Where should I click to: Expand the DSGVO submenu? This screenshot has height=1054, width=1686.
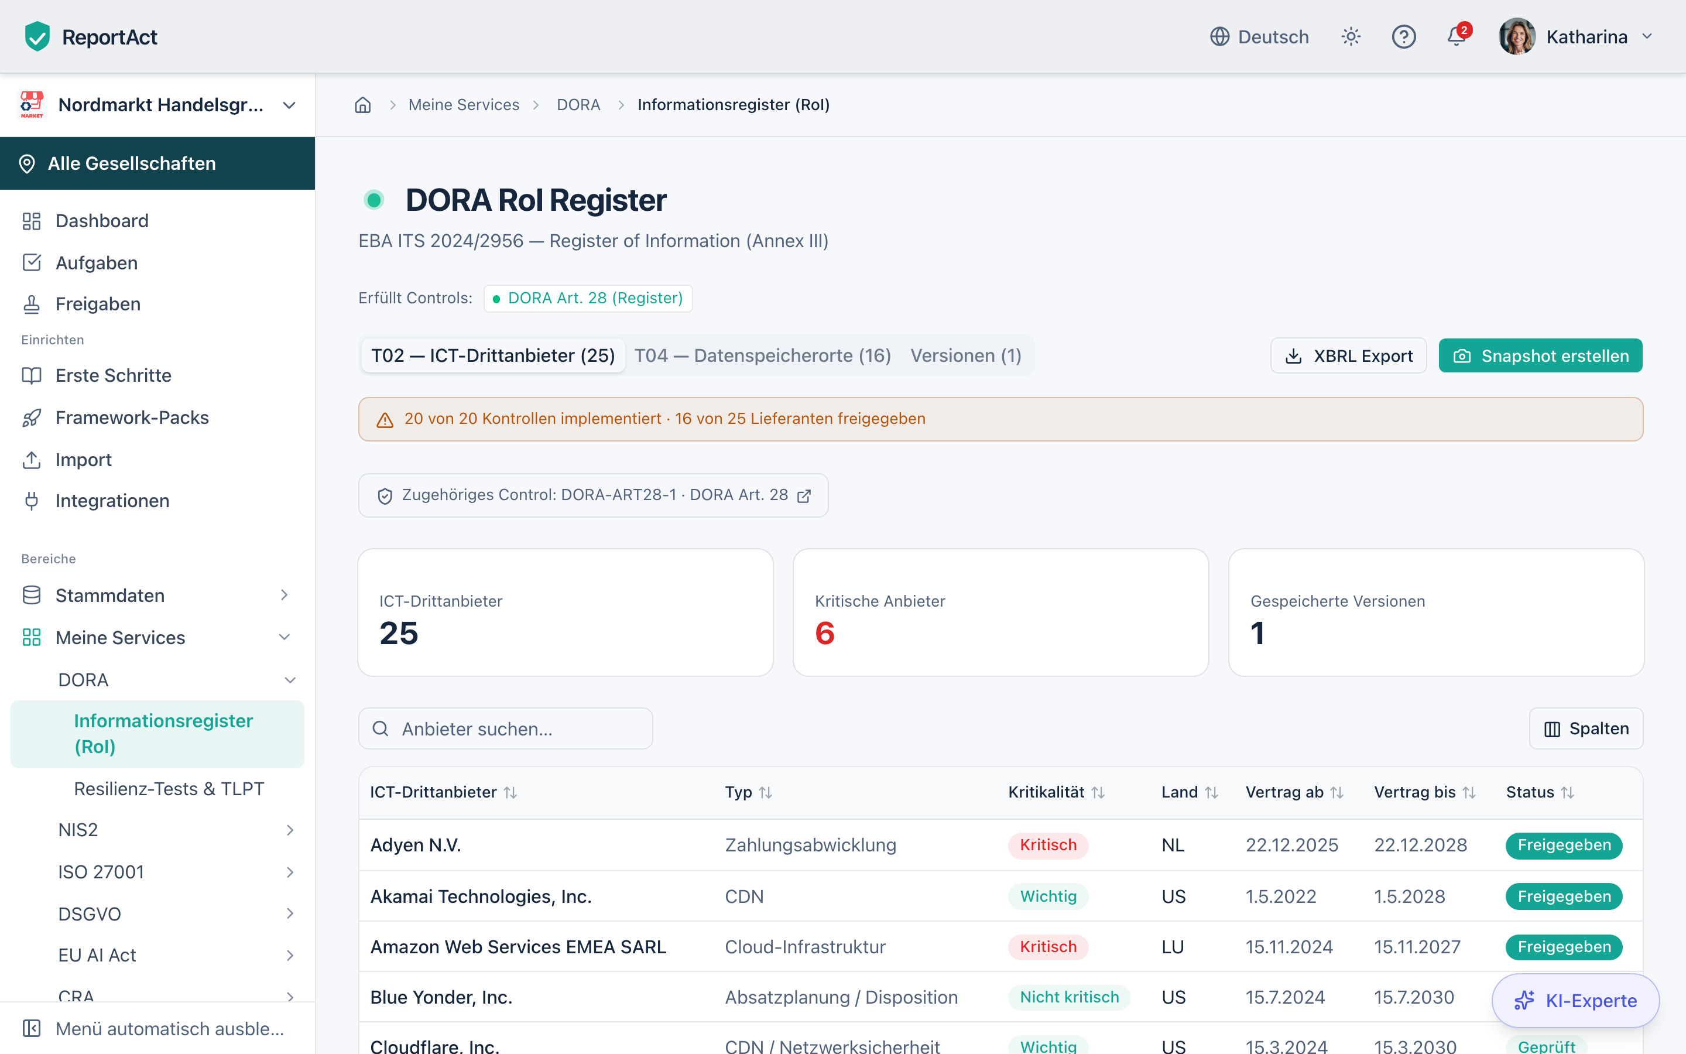(x=290, y=913)
